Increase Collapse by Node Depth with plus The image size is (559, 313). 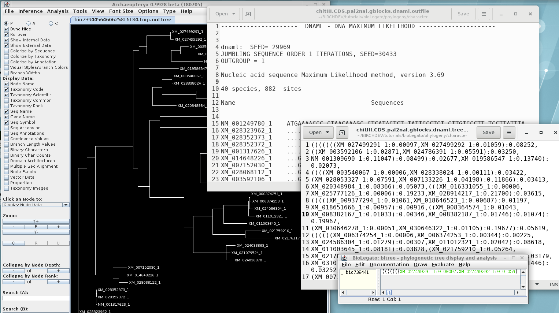pyautogui.click(x=58, y=271)
